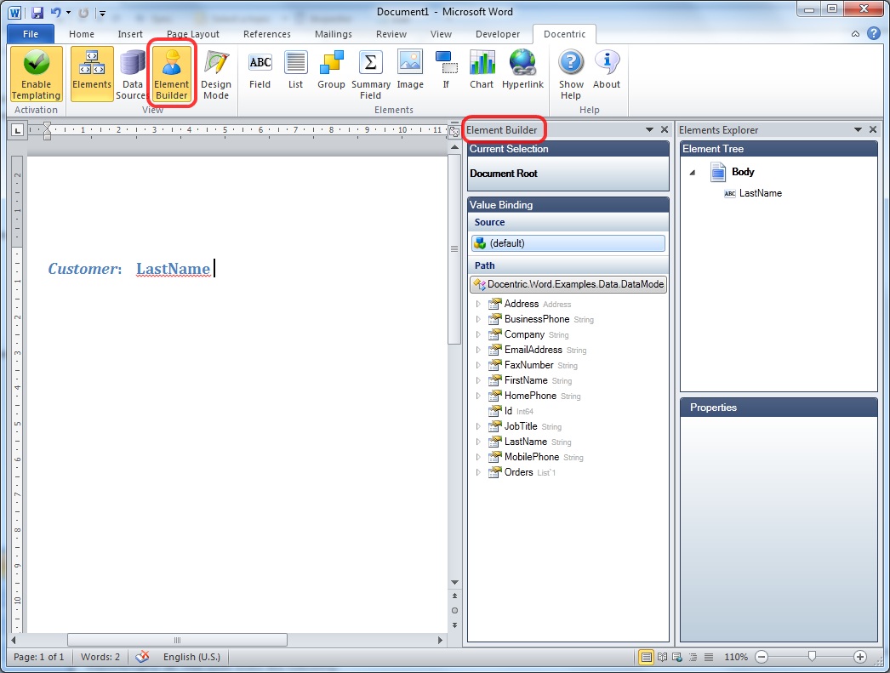This screenshot has height=673, width=890.
Task: Toggle the Elements explorer pane button
Action: (92, 74)
